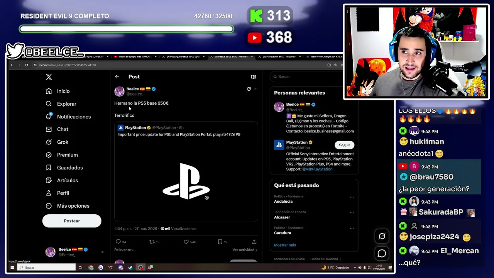Open the play.st/47LYrP9 link text

click(x=227, y=134)
